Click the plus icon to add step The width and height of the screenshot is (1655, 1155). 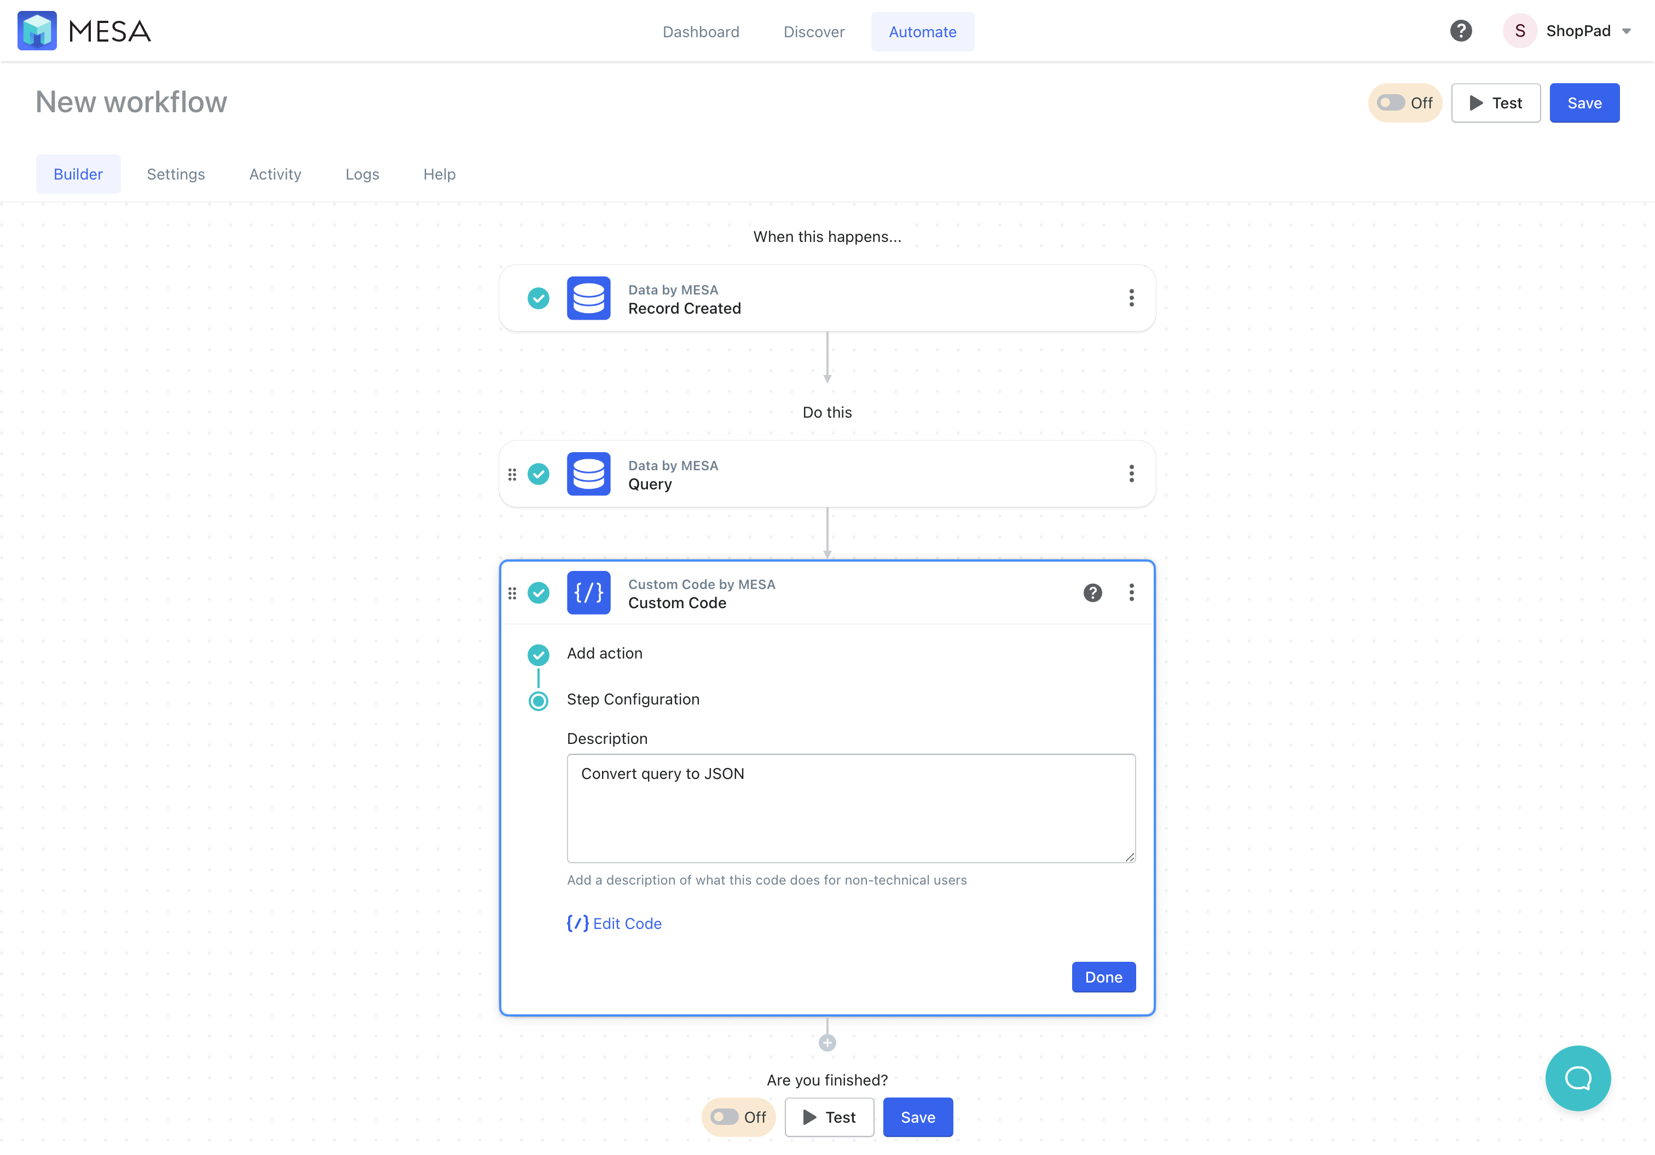827,1043
